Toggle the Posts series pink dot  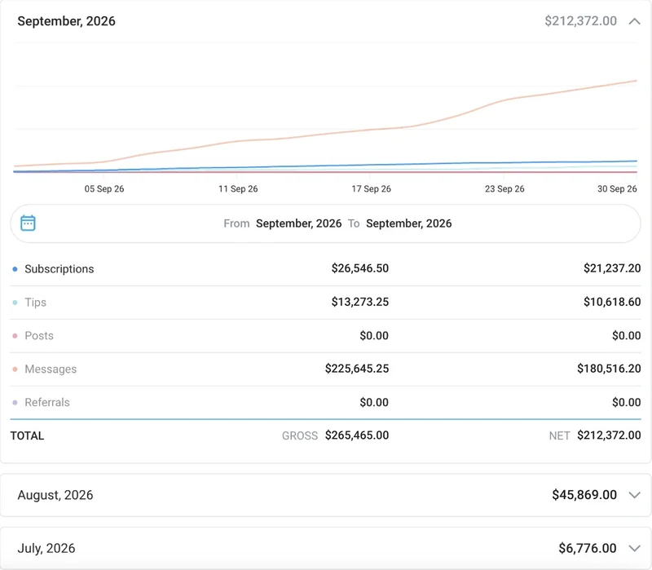[x=15, y=336]
